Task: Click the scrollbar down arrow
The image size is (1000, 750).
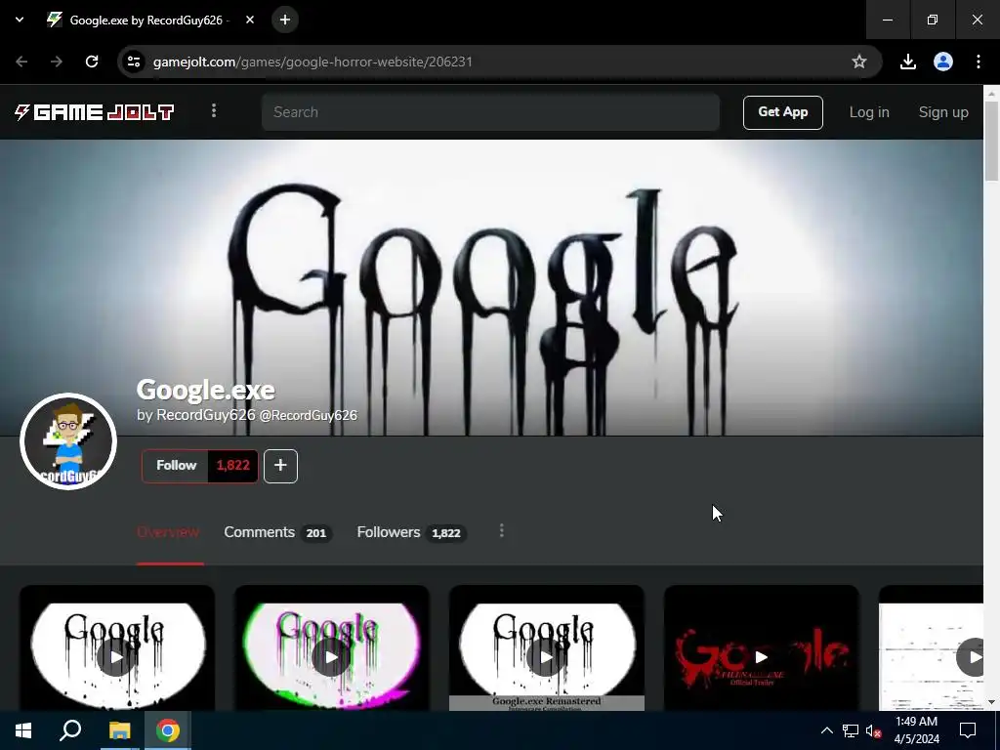Action: [991, 702]
